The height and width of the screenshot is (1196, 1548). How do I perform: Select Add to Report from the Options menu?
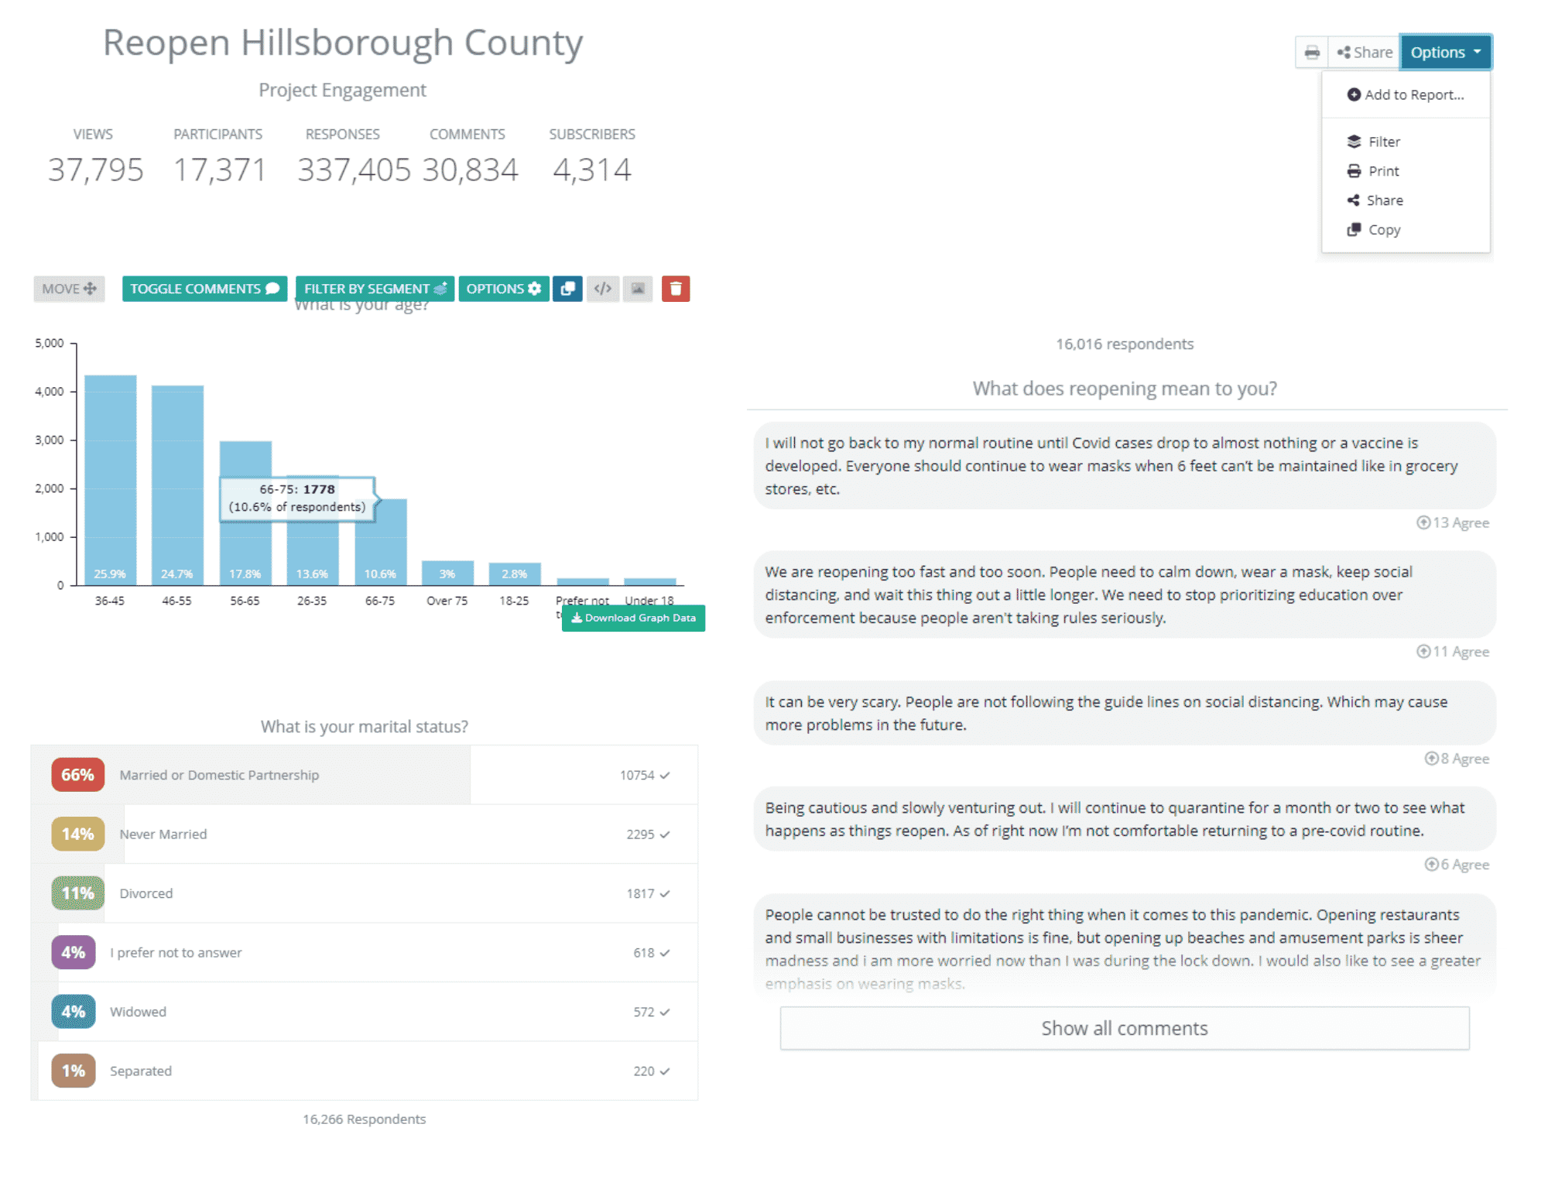[x=1406, y=94]
